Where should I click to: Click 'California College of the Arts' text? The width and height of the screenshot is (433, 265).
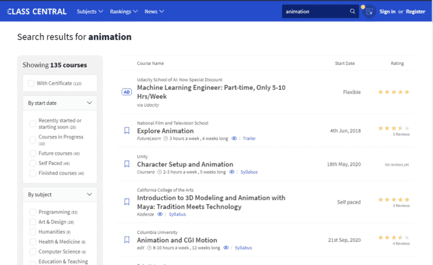coord(165,190)
